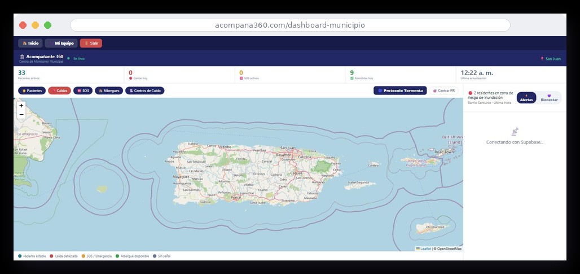The width and height of the screenshot is (580, 274).
Task: Toggle the SOS map filter
Action: pyautogui.click(x=83, y=91)
